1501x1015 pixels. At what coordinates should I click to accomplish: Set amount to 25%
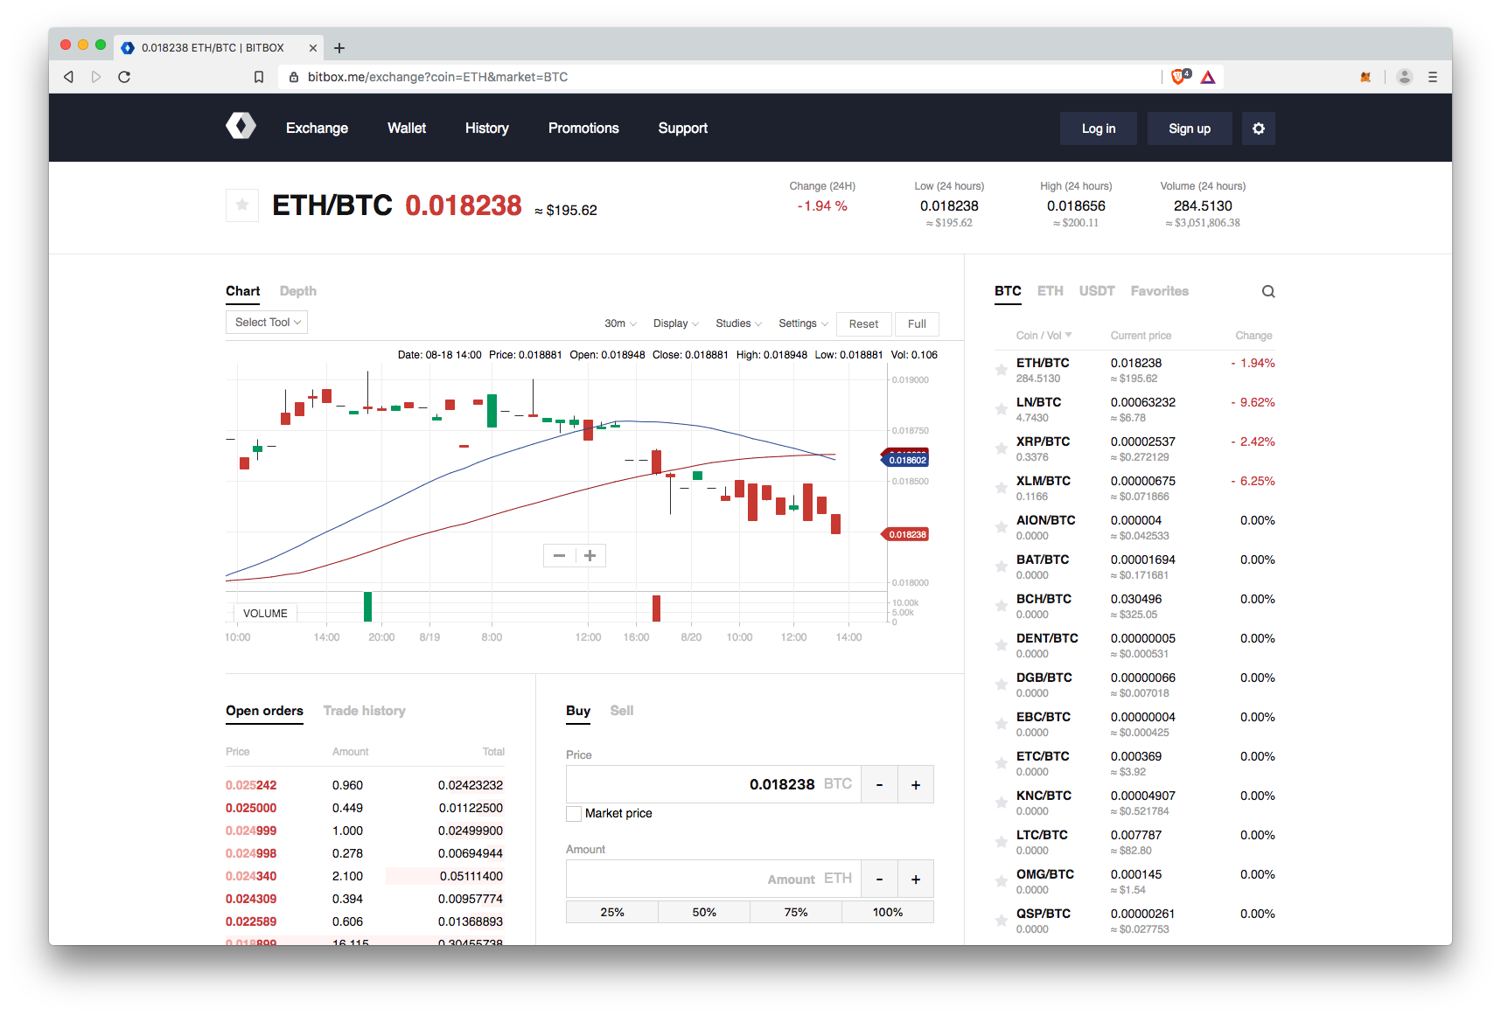pos(612,913)
